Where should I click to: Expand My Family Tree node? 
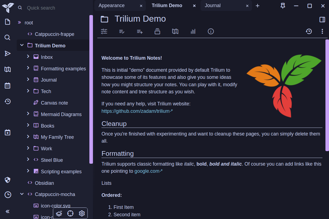pos(28,137)
